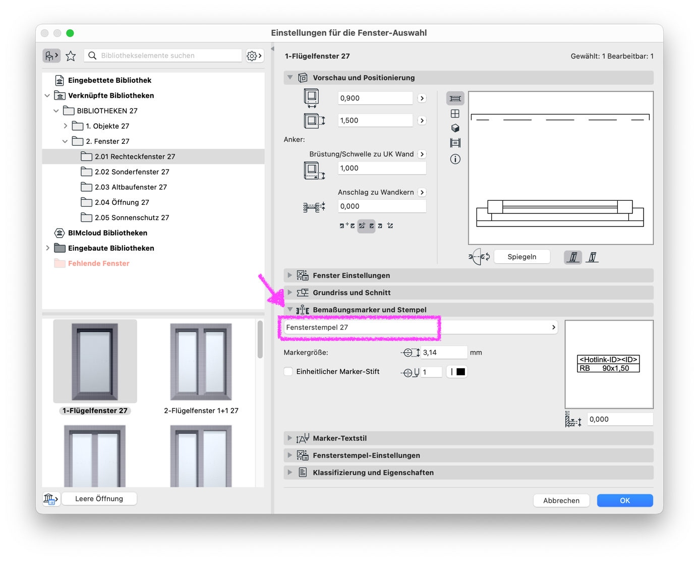Expand Grundriss und Schnitt panel
Screen dimensions: 699x561
pos(290,293)
